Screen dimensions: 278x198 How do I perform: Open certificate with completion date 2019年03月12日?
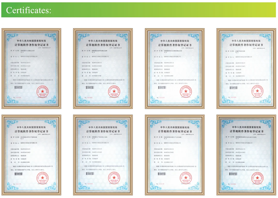[31, 155]
